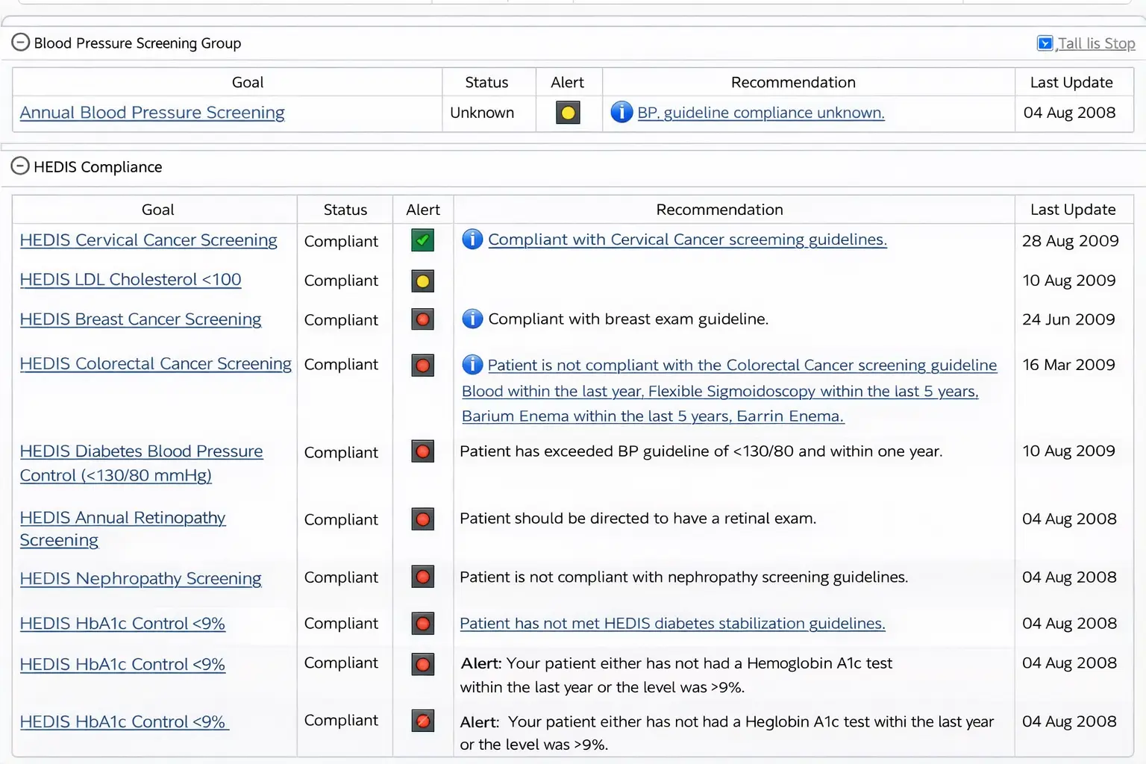1146x764 pixels.
Task: Click the red alert icon for Nephropathy Screening
Action: [x=422, y=577]
